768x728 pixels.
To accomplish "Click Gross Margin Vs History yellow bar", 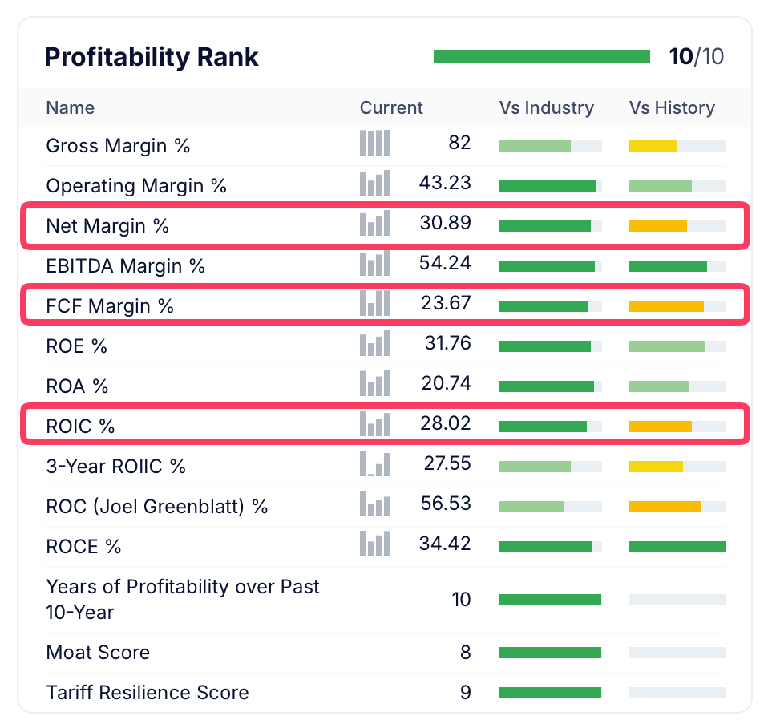I will point(653,146).
